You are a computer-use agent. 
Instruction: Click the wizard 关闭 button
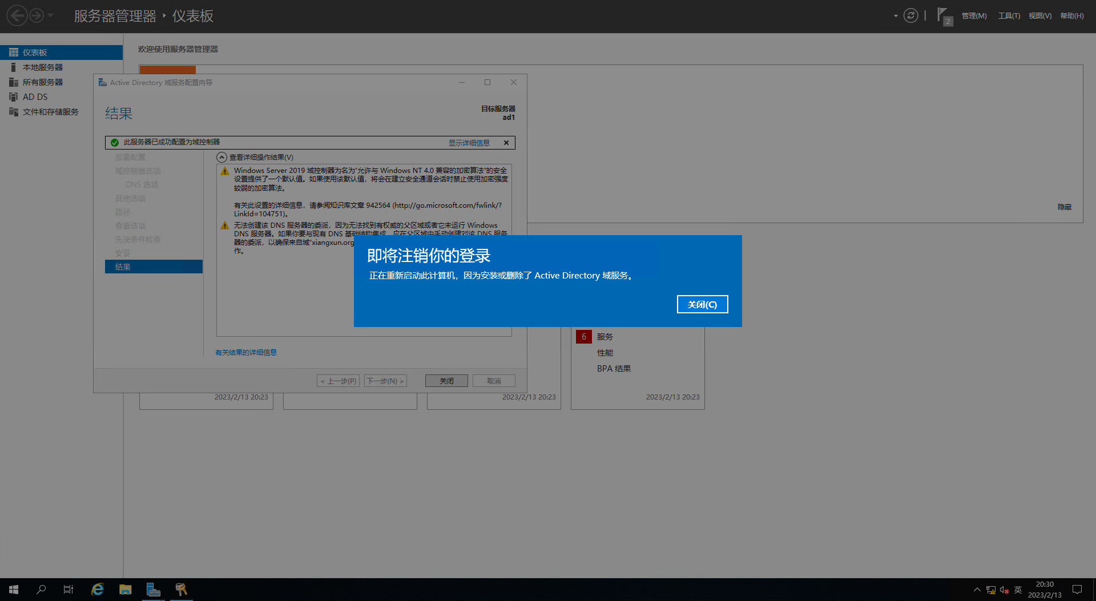point(446,381)
